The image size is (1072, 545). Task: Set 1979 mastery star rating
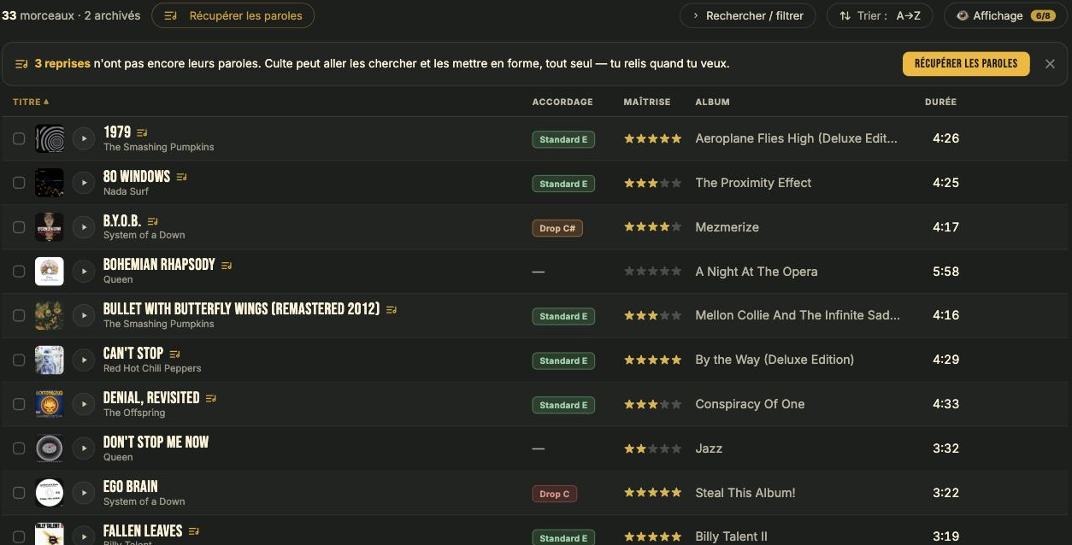click(652, 138)
